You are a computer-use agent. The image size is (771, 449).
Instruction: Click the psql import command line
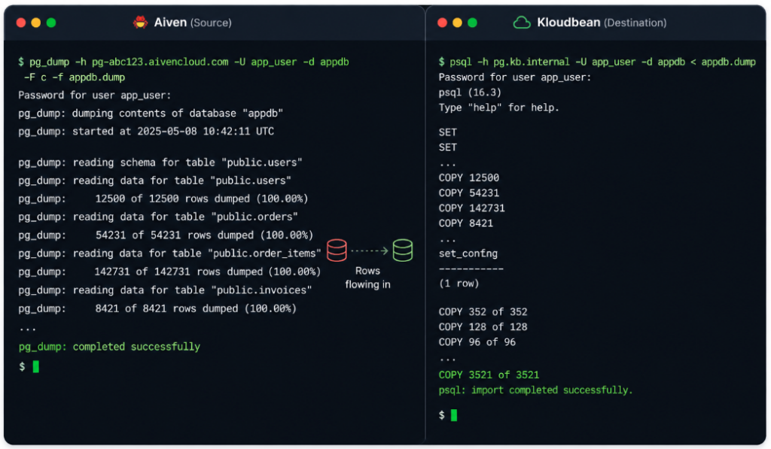(597, 62)
